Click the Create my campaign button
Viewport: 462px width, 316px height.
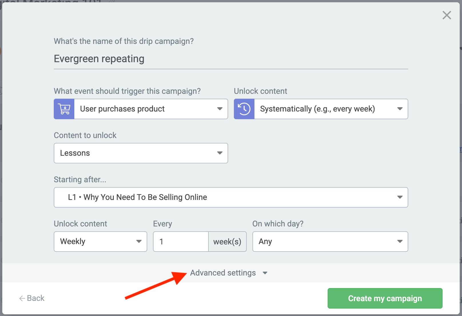pyautogui.click(x=385, y=298)
